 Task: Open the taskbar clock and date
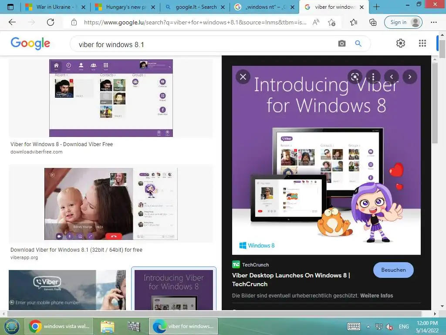[x=427, y=327]
